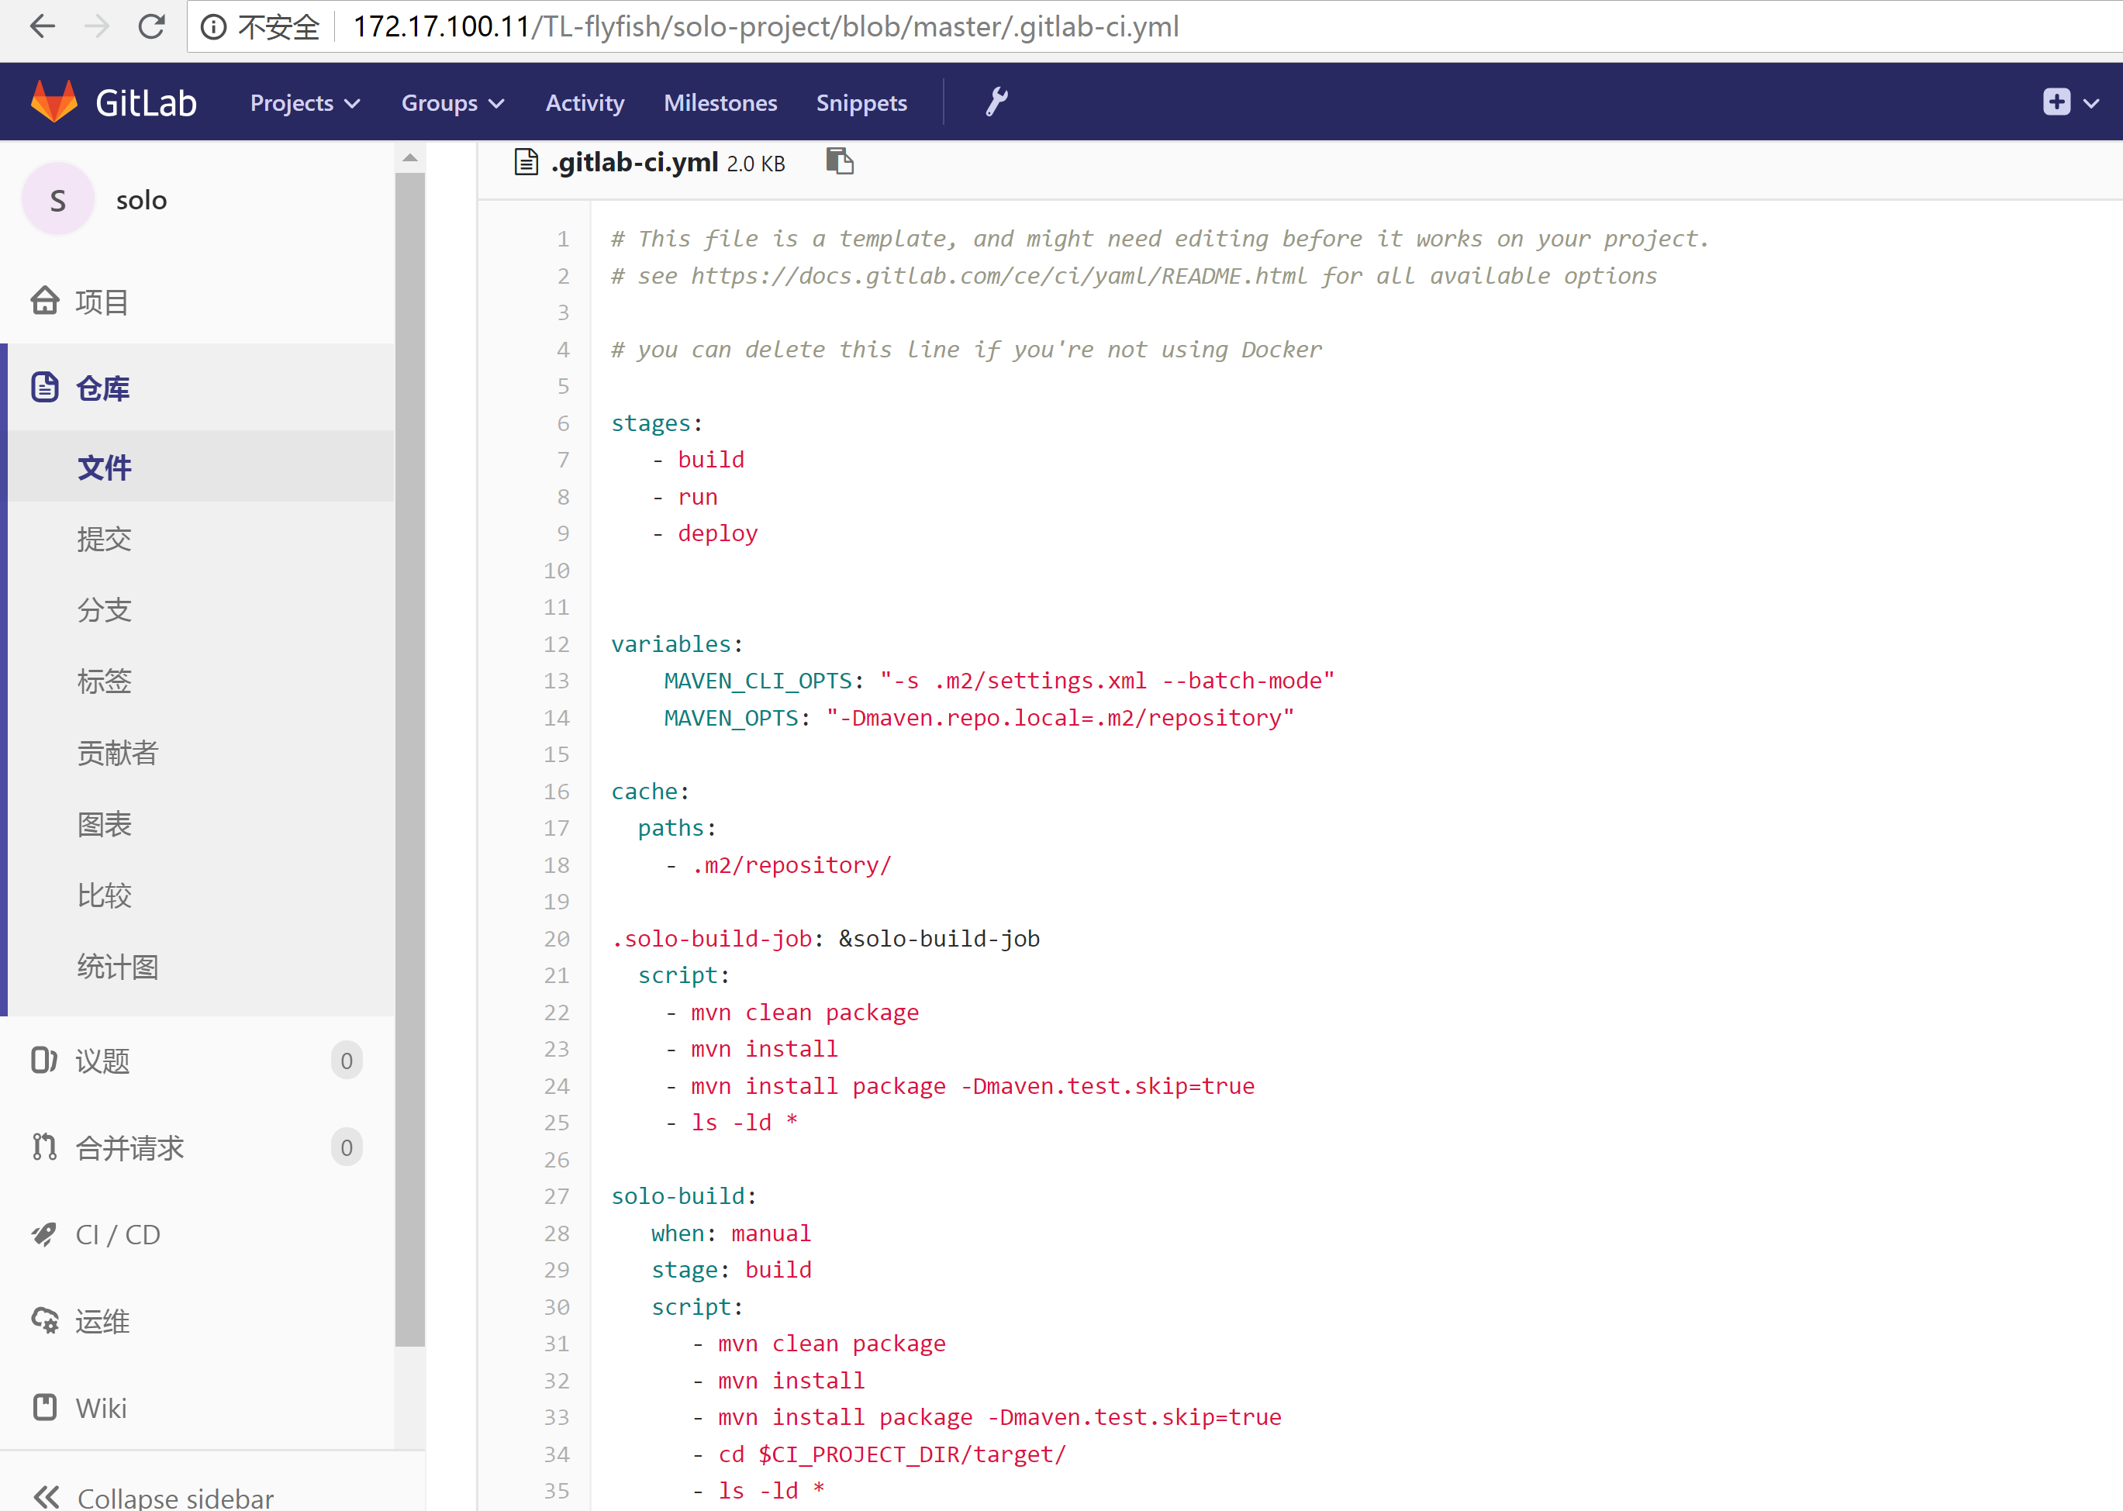The image size is (2123, 1511).
Task: Click line number 16 link
Action: [x=556, y=791]
